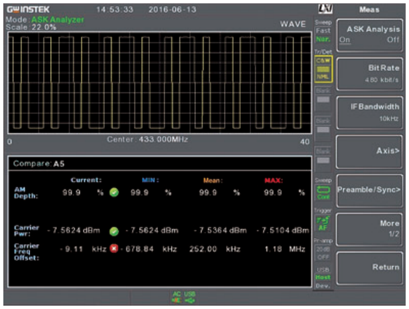Click the red fail icon for Carrier Freq Offset
The width and height of the screenshot is (409, 309).
(x=114, y=249)
